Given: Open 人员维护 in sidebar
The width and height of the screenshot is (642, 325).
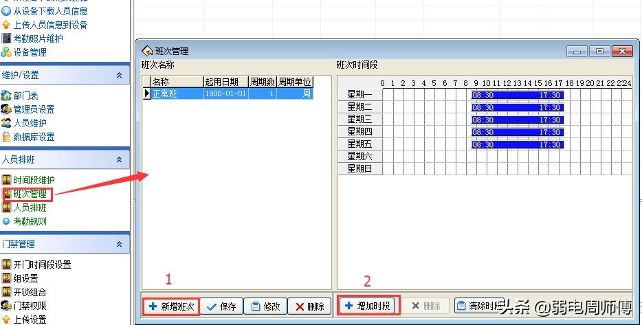Looking at the screenshot, I should pyautogui.click(x=30, y=123).
